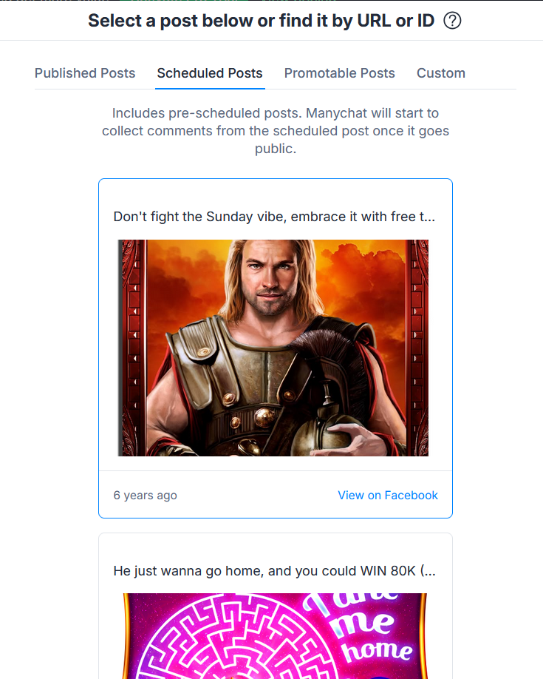This screenshot has width=543, height=679.
Task: Select the second post card with WIN 80K
Action: pos(276,607)
